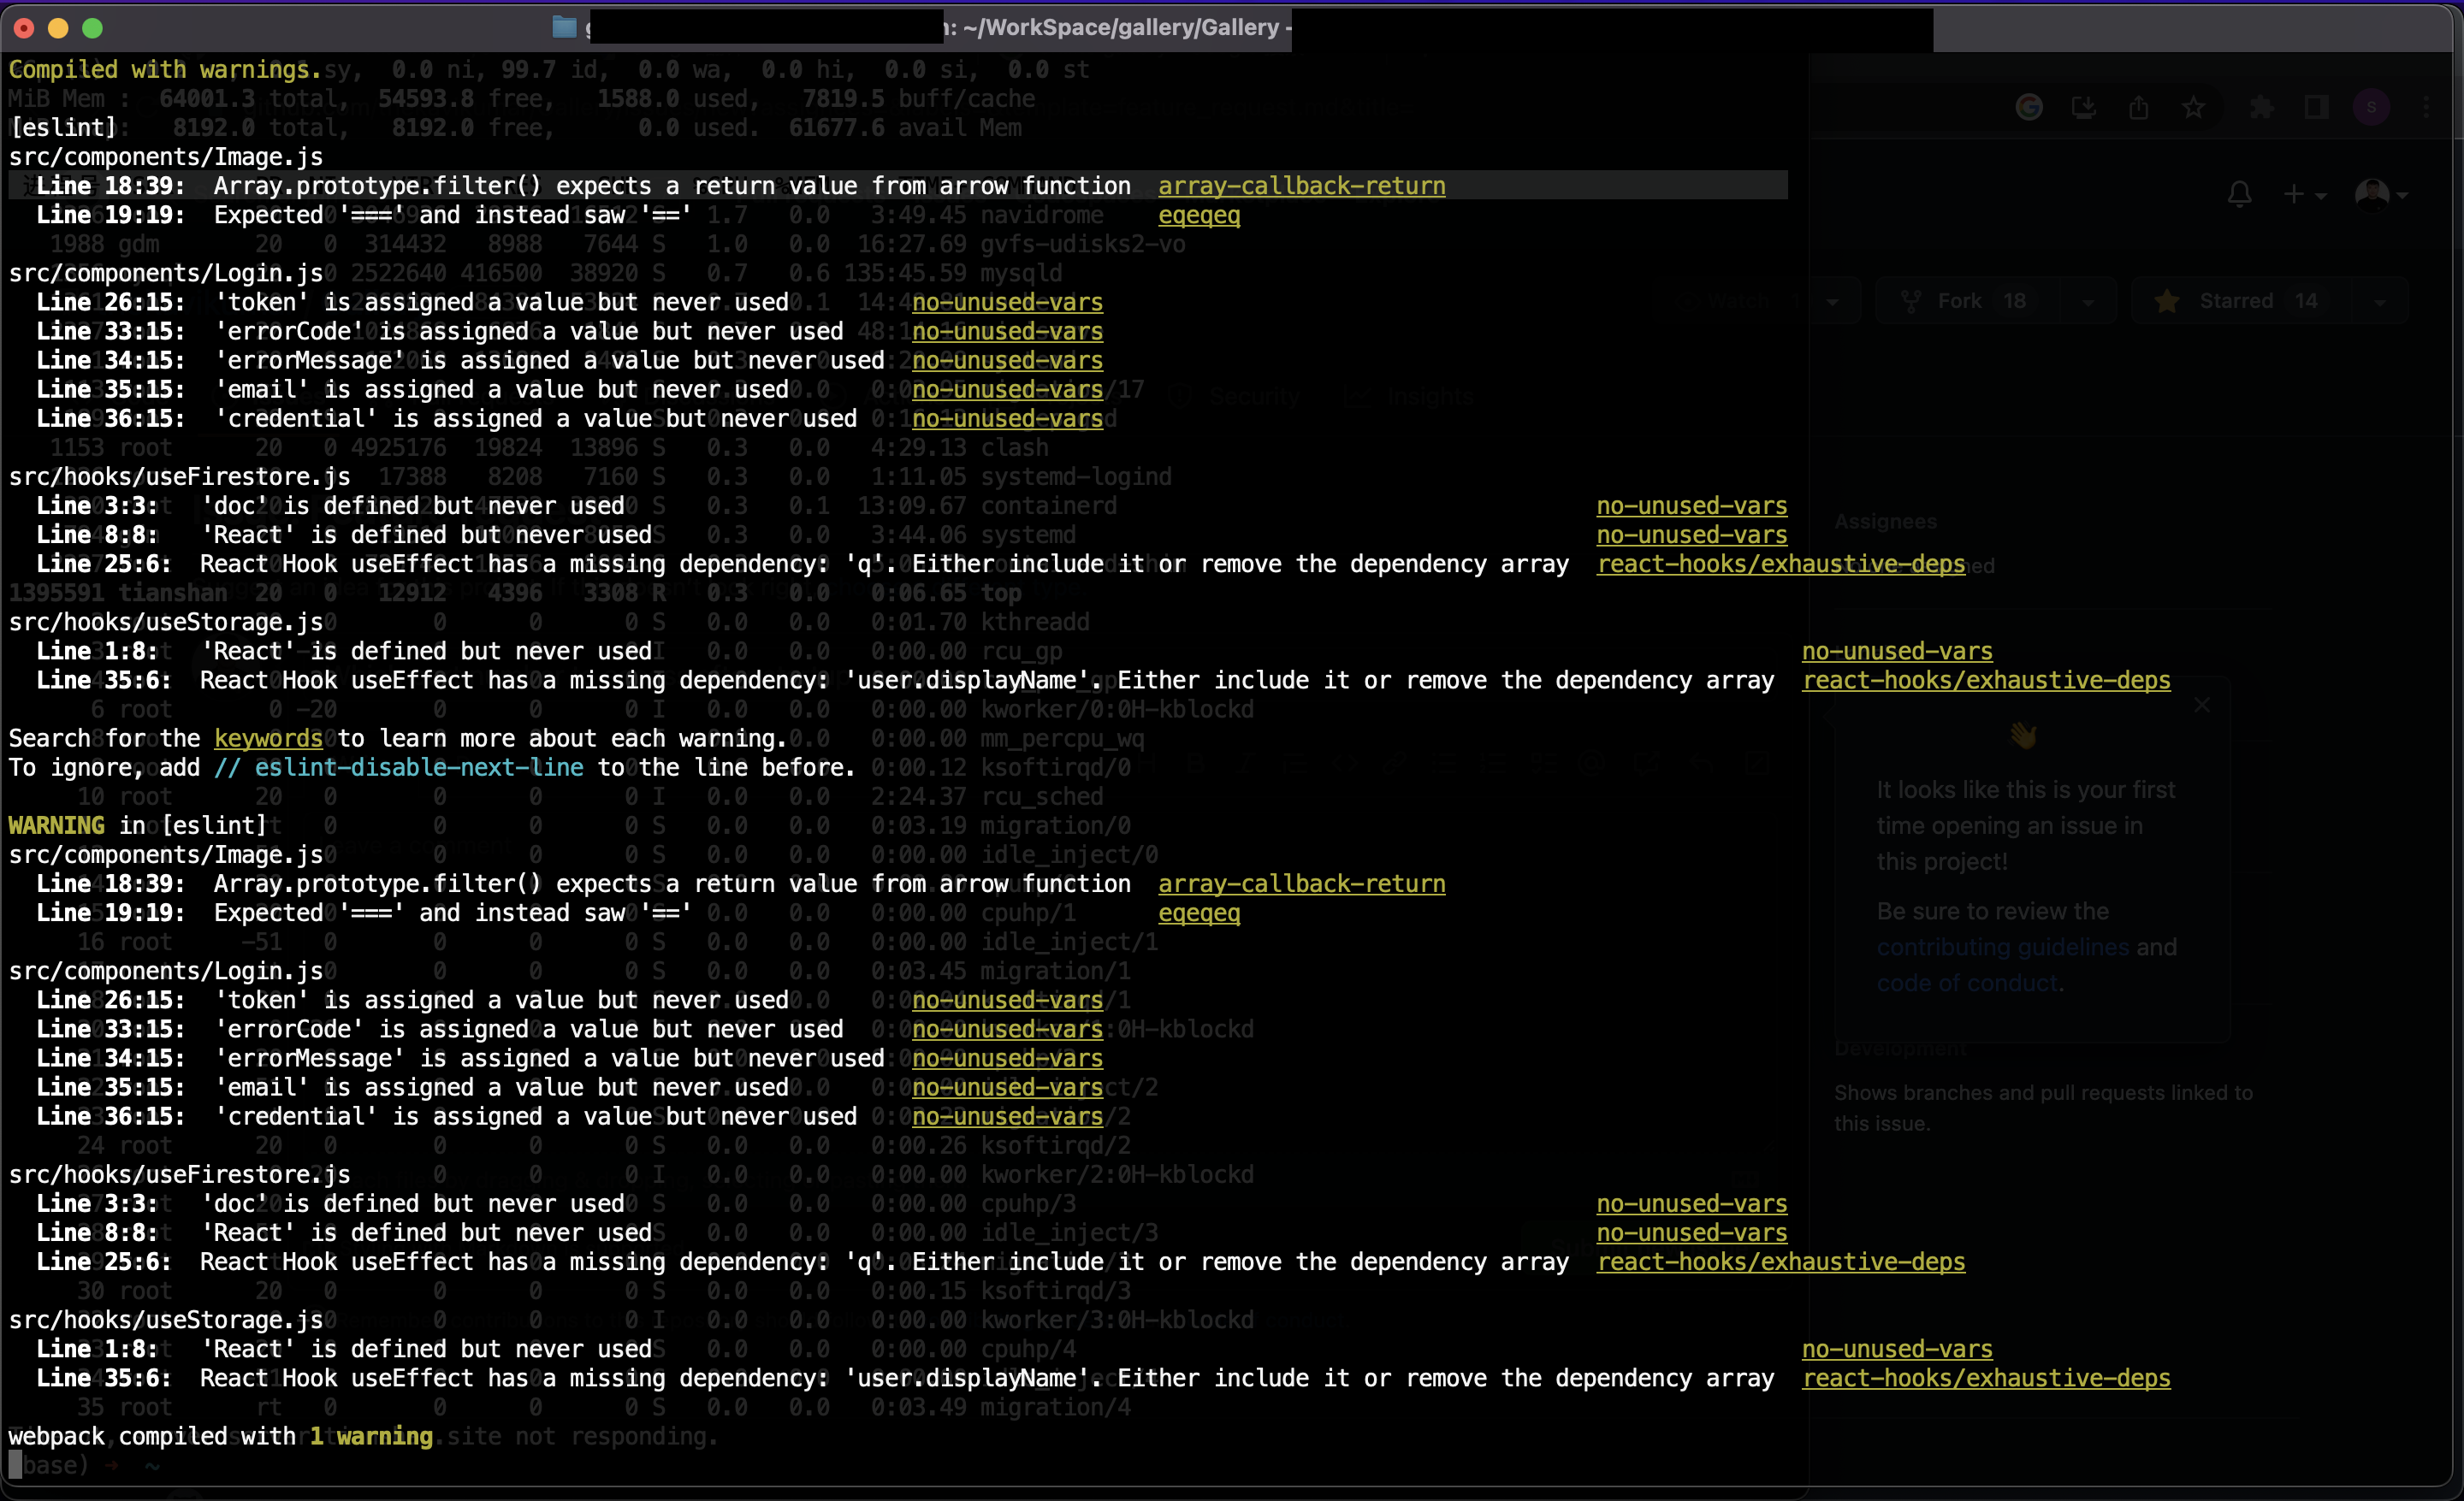Expand the caret next to the Starred button
The width and height of the screenshot is (2464, 1501).
pyautogui.click(x=2380, y=301)
